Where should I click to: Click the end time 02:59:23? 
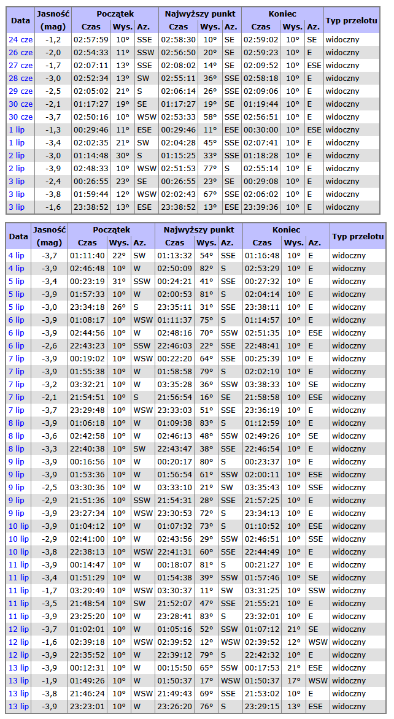261,52
